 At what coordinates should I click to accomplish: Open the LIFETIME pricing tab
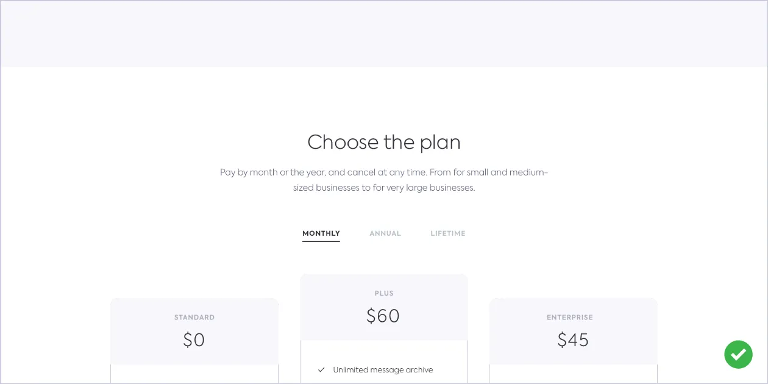click(448, 233)
